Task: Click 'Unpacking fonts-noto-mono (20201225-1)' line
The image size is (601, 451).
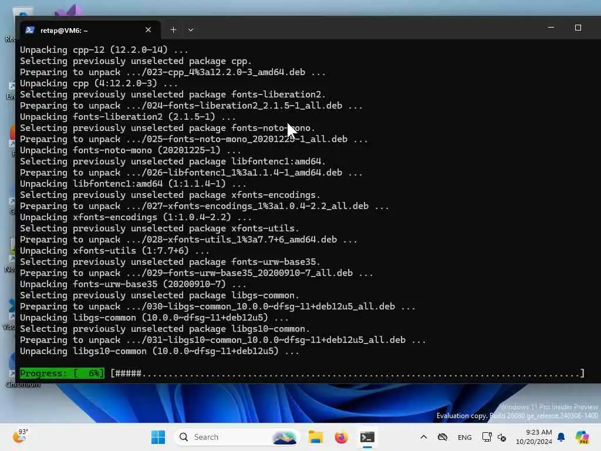Action: pyautogui.click(x=130, y=150)
